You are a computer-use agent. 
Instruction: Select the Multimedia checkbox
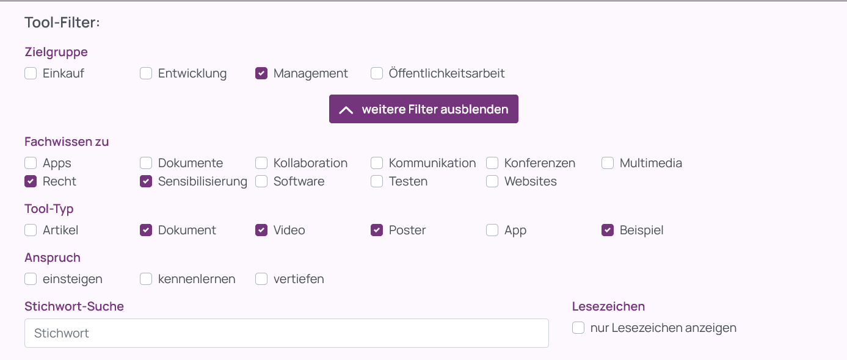coord(608,163)
